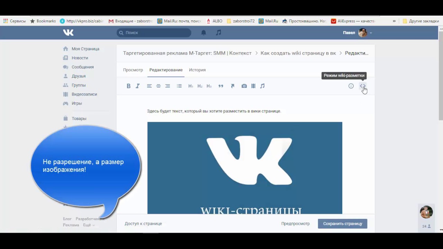Select the VK wiki-страницы image
443x249 pixels.
click(245, 168)
